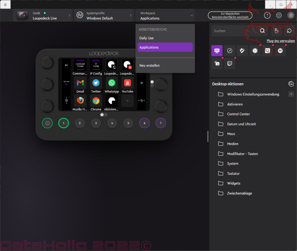Click the empty plus touch slot

point(128,101)
